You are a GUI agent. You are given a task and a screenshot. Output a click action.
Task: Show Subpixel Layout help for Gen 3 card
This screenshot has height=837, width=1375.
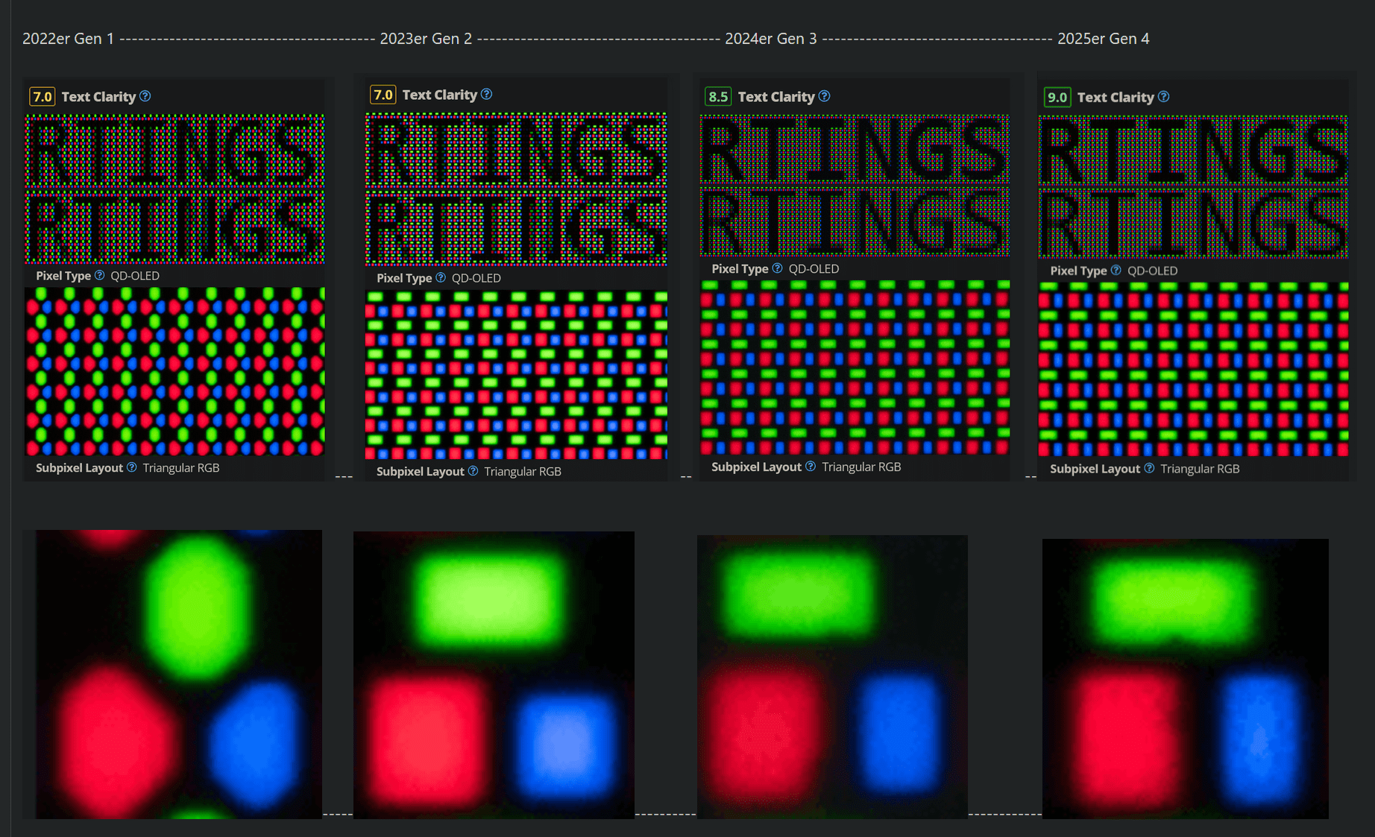[811, 467]
